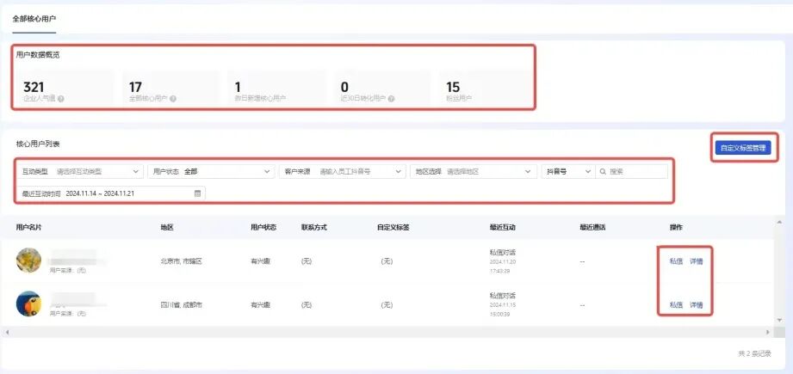Click the magnifier icon in the search box
Screen dimensions: 793x374
603,171
